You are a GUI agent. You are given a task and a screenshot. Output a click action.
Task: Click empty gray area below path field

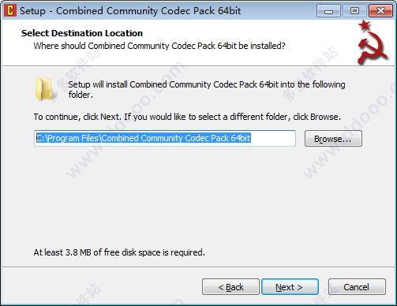(197, 197)
